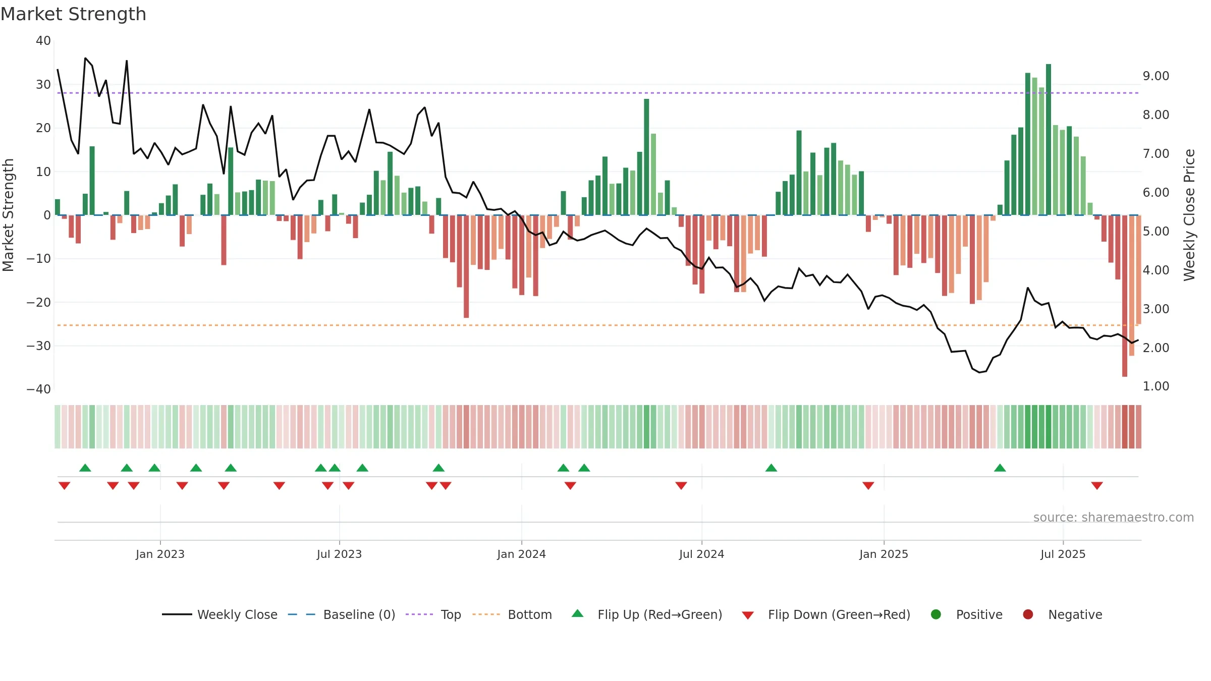Click the green Positive dot in the legend
The width and height of the screenshot is (1211, 681).
(935, 614)
